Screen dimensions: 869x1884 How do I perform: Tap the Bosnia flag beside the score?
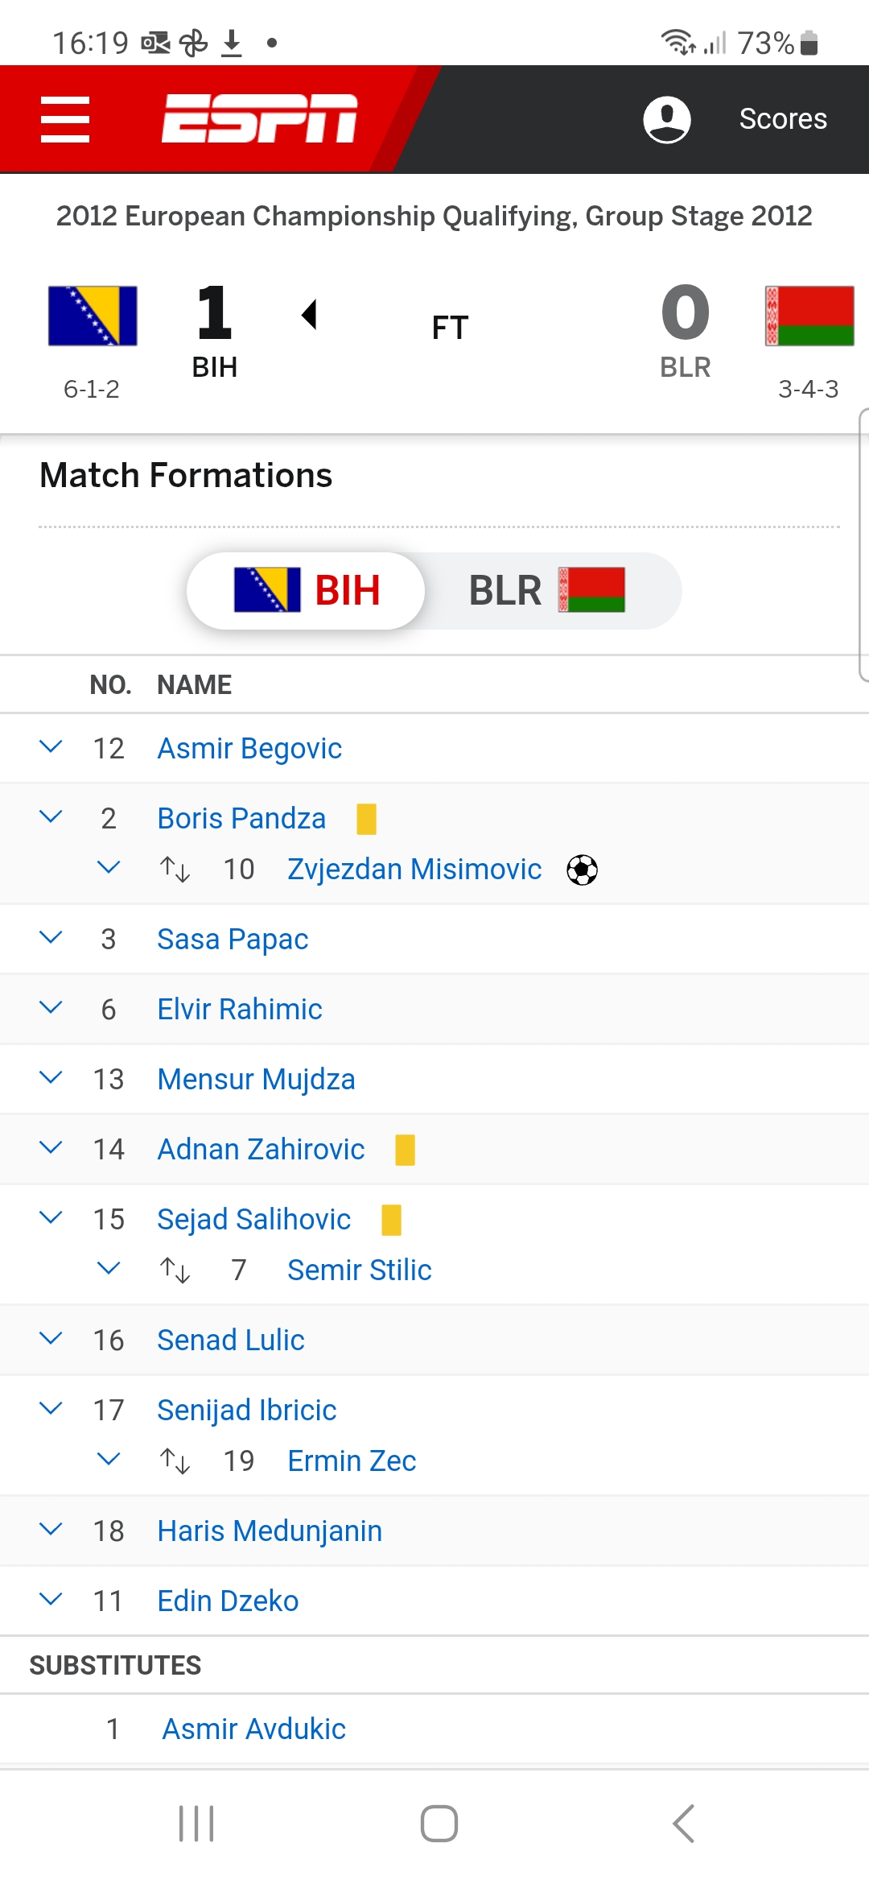pyautogui.click(x=93, y=316)
